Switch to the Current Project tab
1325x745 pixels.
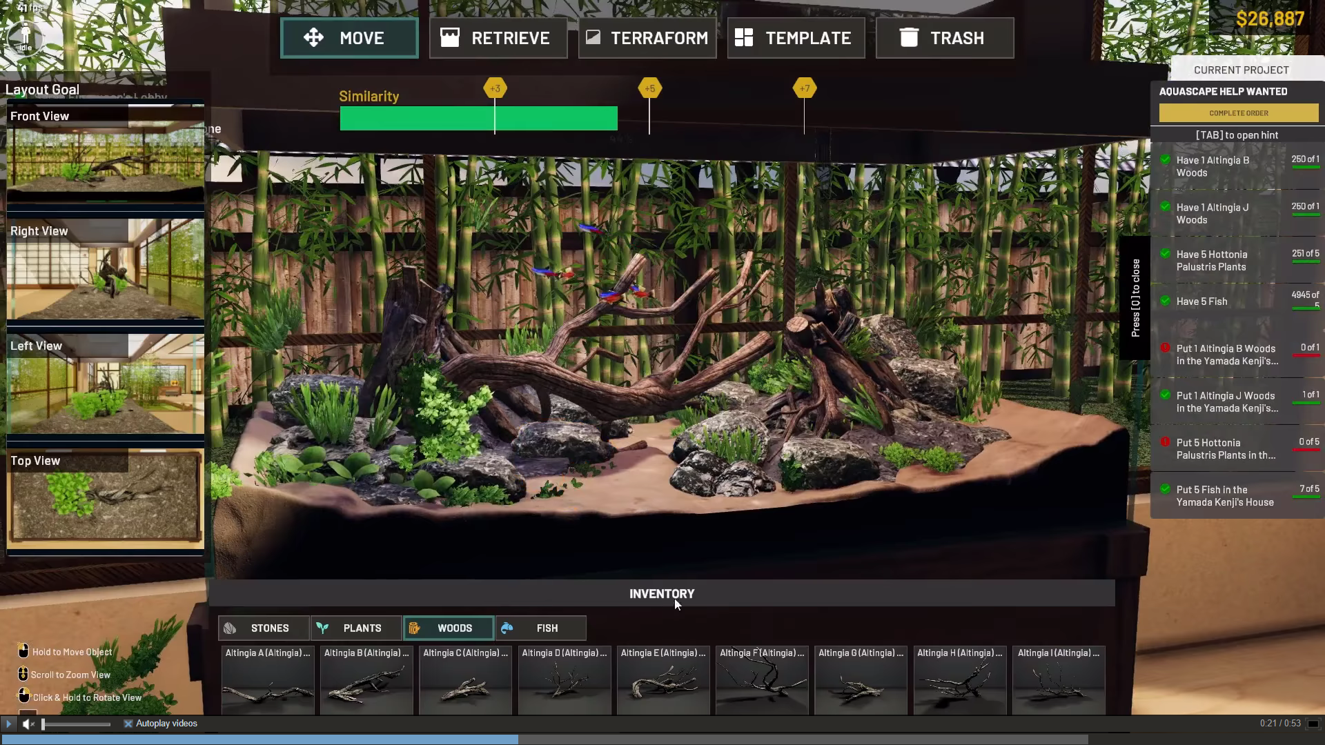(1241, 70)
